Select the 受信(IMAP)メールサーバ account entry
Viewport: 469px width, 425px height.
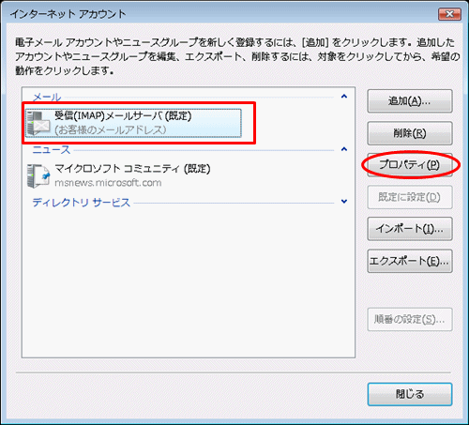pos(133,123)
